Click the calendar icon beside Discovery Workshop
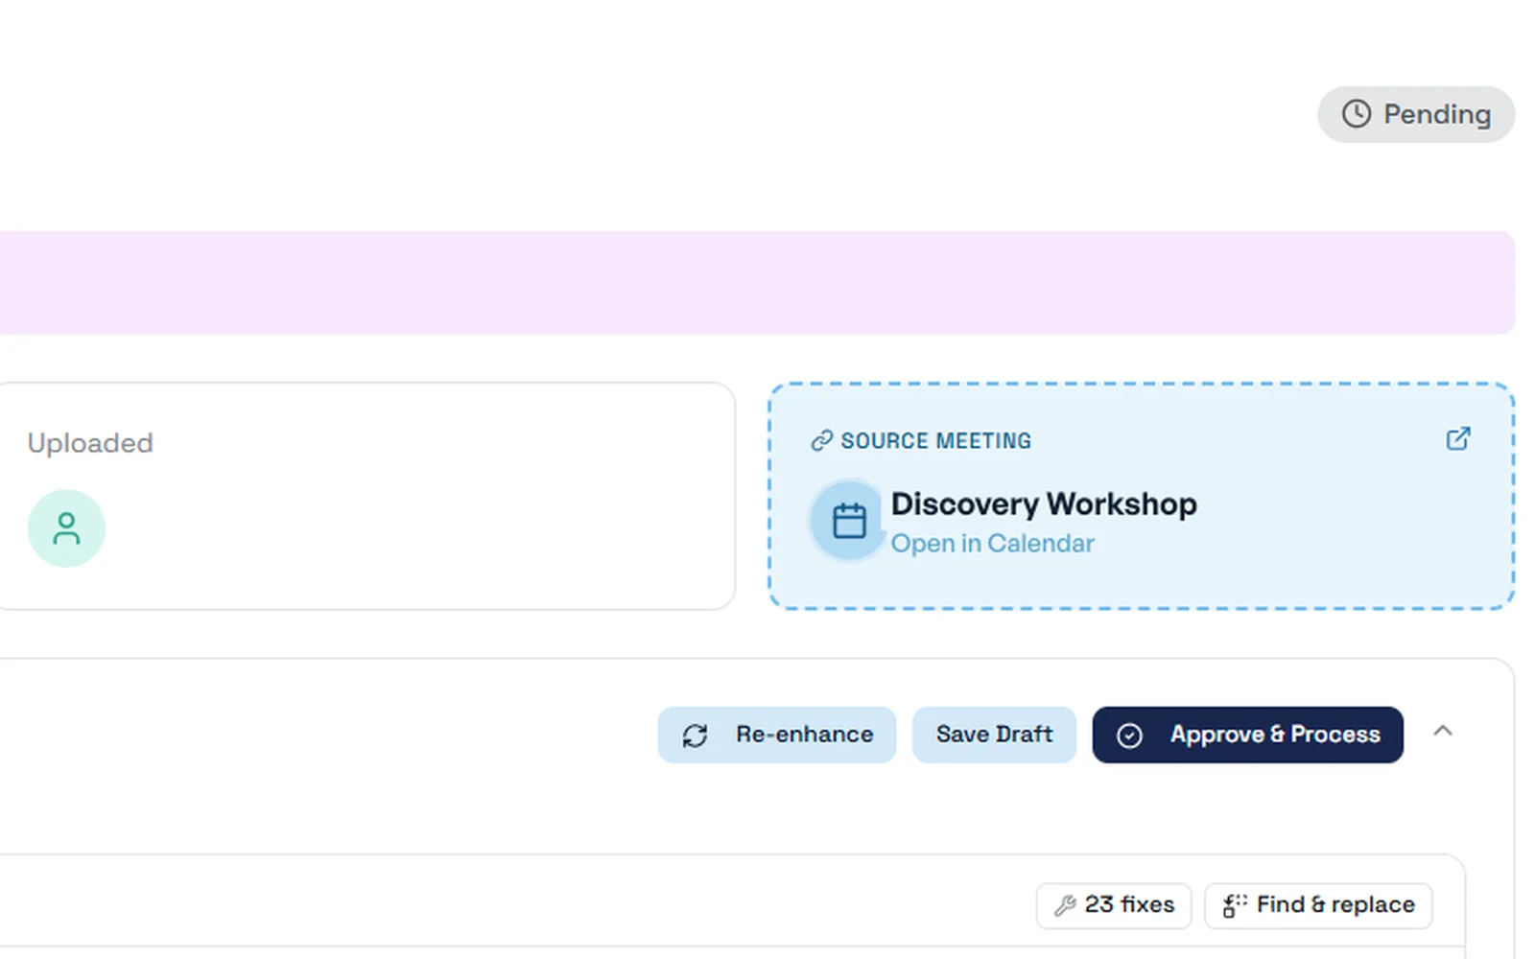Image resolution: width=1535 pixels, height=959 pixels. 849,521
